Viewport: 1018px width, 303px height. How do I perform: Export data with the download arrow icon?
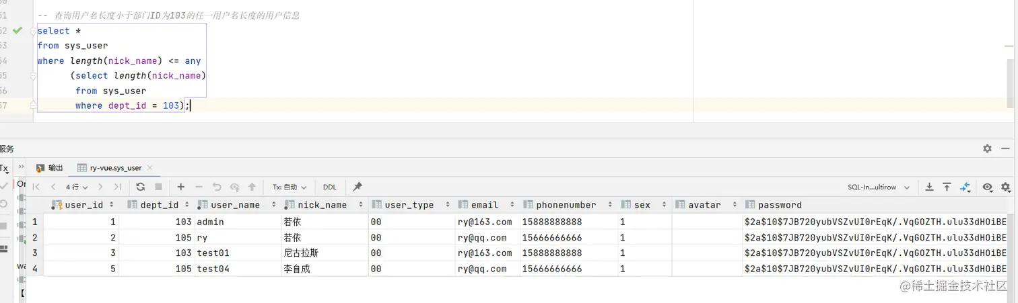pos(929,187)
